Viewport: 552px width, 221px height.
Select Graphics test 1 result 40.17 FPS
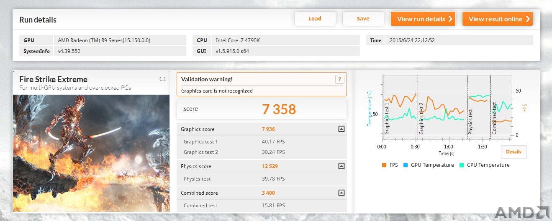[x=273, y=142]
